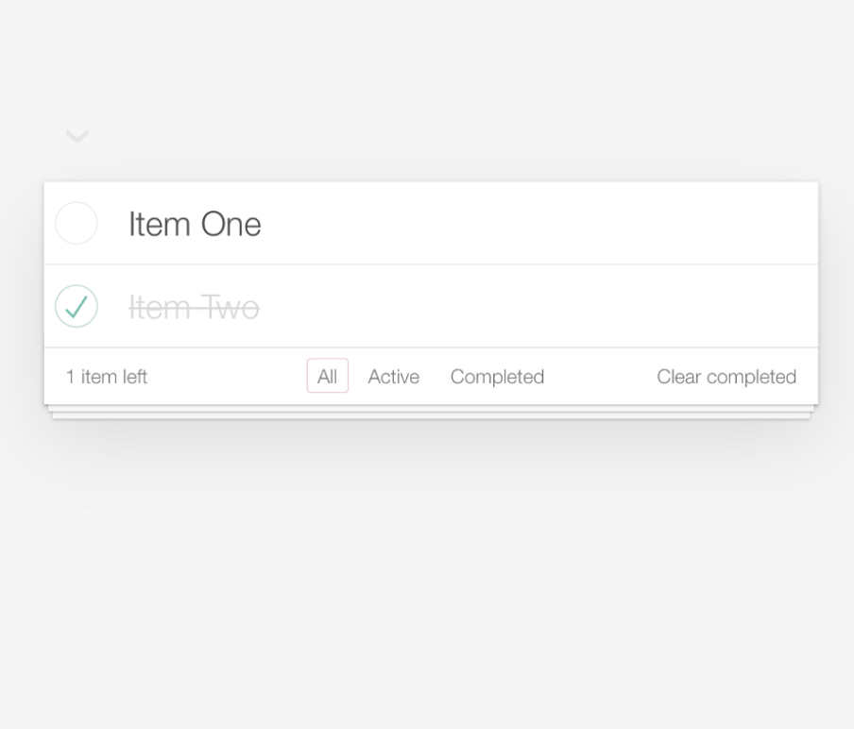Screen dimensions: 854x729
Task: Uncheck the completed Item Two circle
Action: [77, 307]
